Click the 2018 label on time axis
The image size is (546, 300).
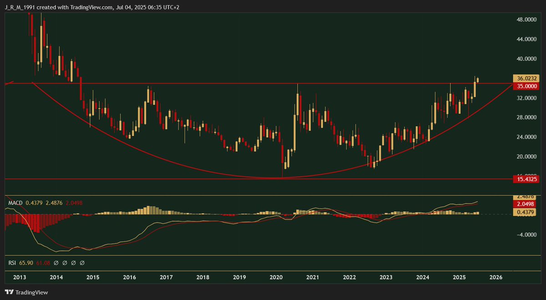coord(203,277)
